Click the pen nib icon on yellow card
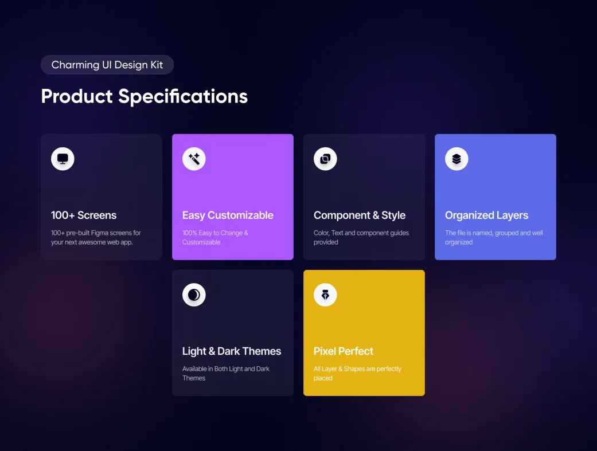597x451 pixels. pyautogui.click(x=325, y=295)
